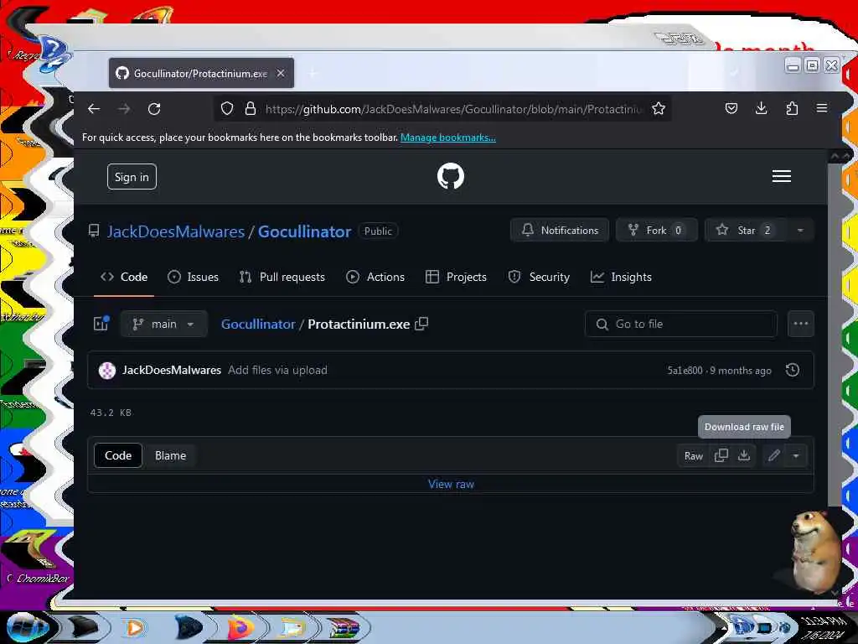Expand more edit options dropdown arrow
Image resolution: width=858 pixels, height=644 pixels.
click(796, 455)
